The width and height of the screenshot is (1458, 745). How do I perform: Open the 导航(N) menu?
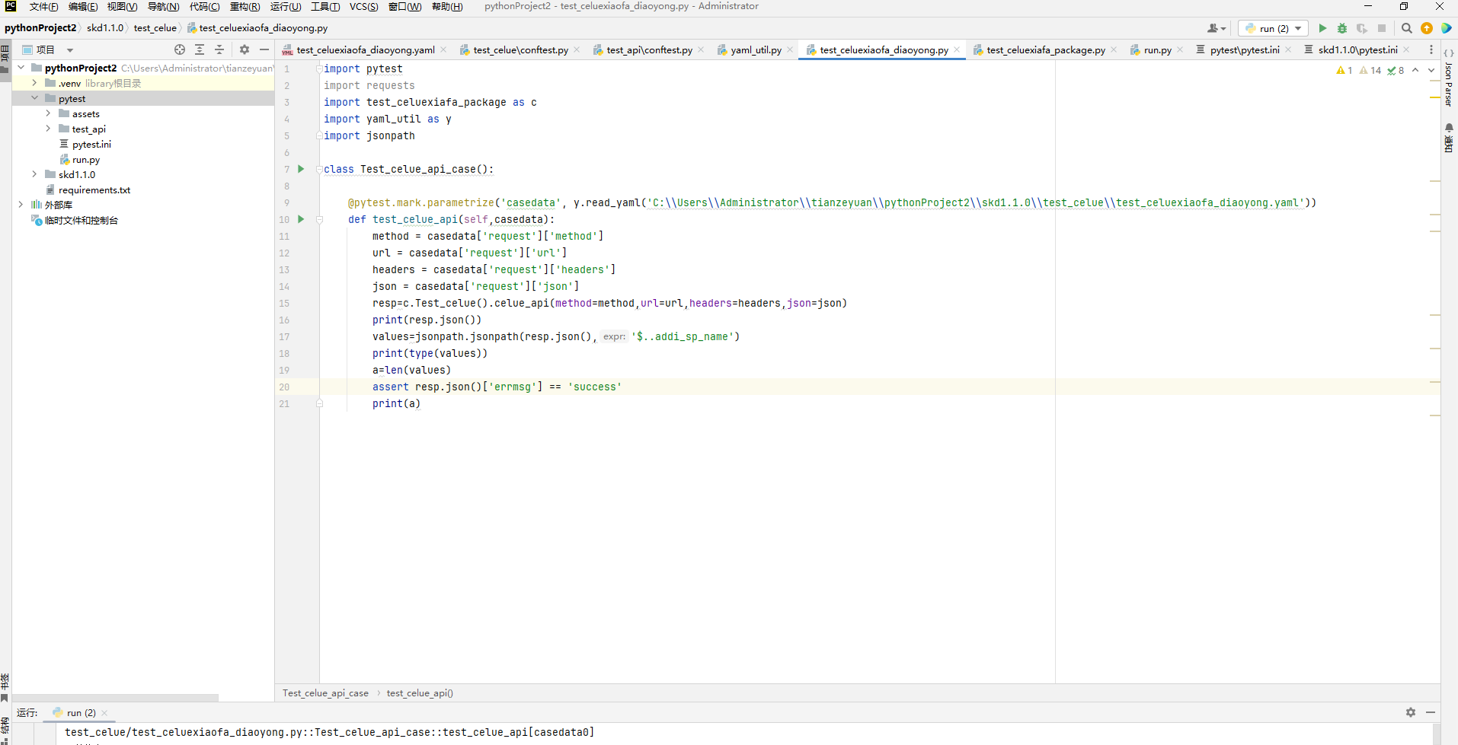pyautogui.click(x=163, y=7)
